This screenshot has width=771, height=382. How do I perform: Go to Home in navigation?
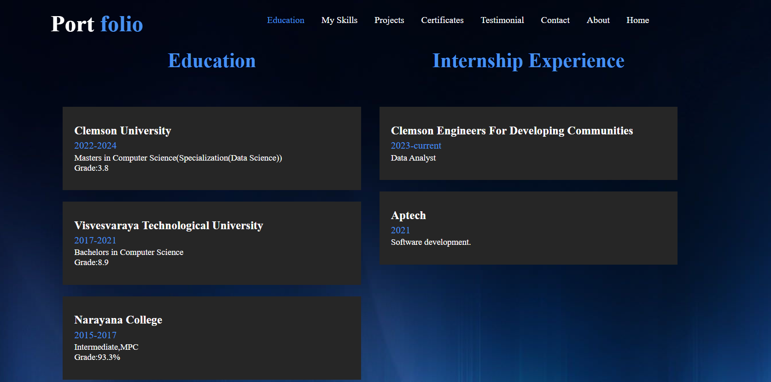(x=637, y=20)
